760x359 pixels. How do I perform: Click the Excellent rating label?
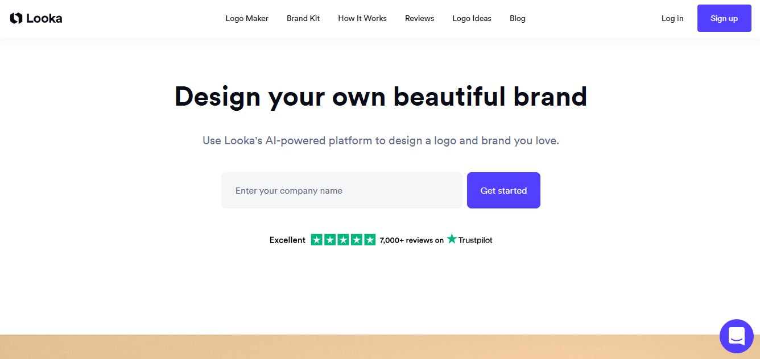(x=287, y=240)
